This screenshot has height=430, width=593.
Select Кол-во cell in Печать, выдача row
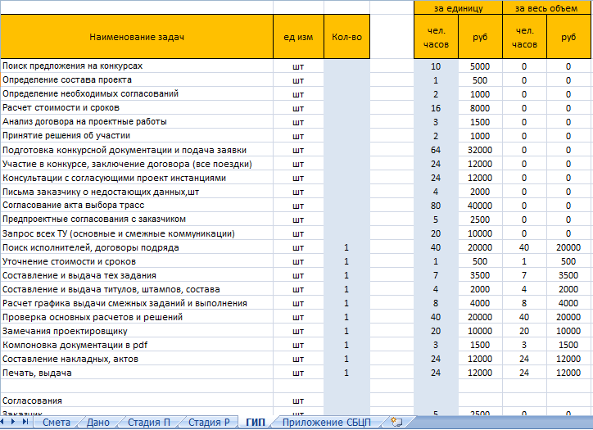pos(346,373)
